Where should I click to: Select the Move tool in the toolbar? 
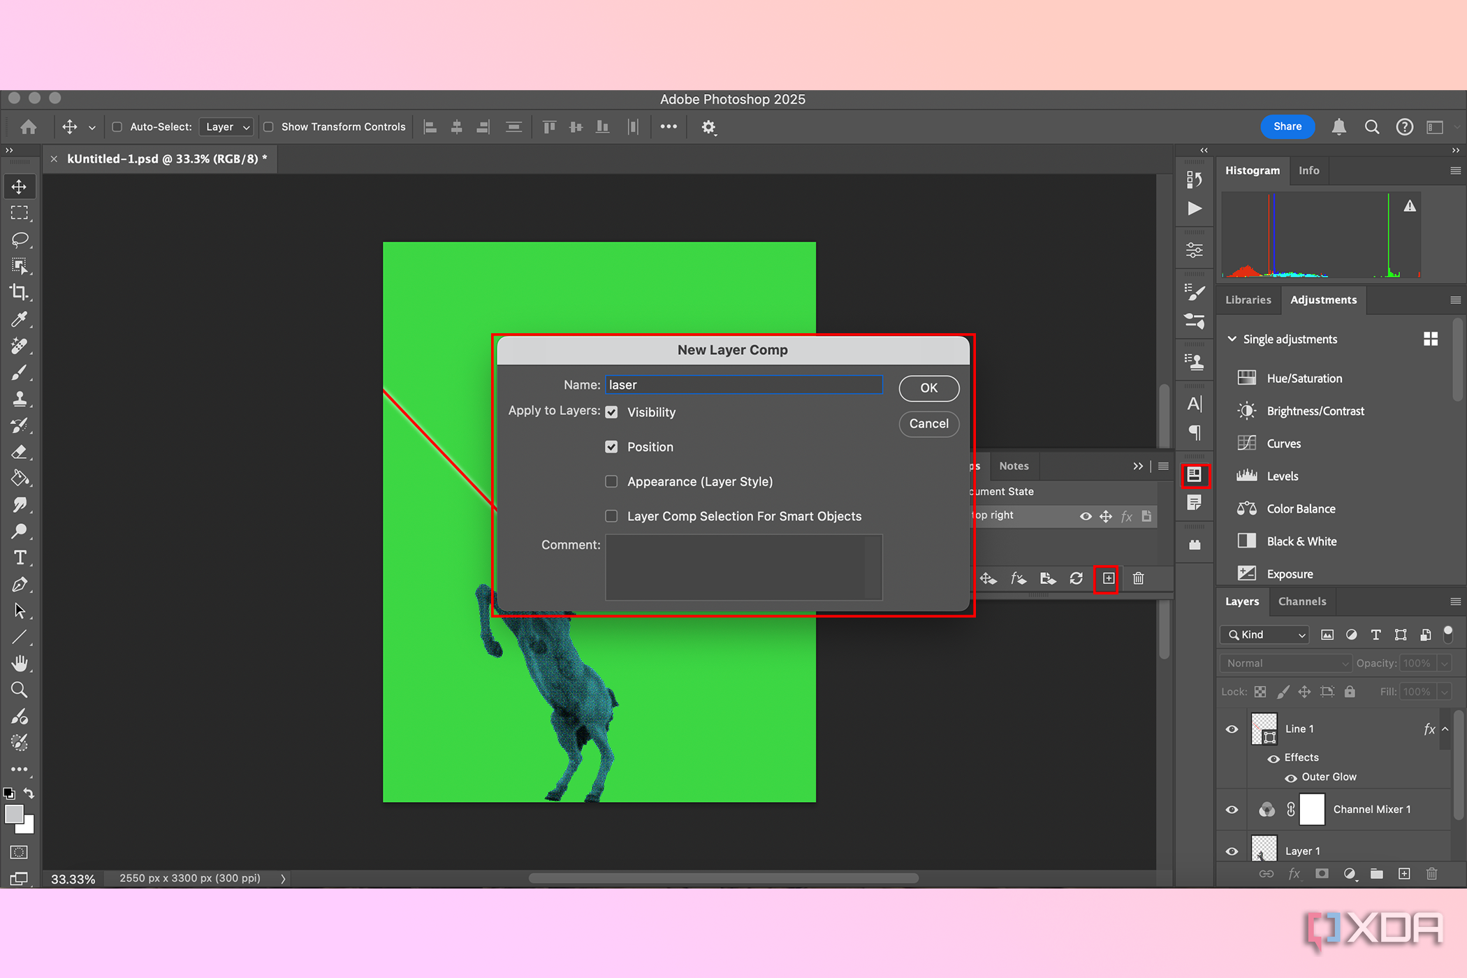point(19,187)
